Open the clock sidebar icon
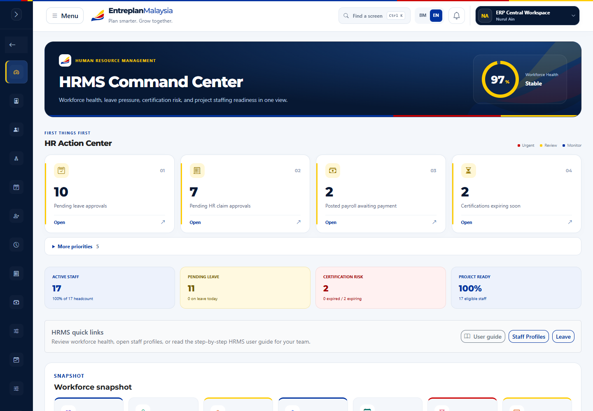The height and width of the screenshot is (411, 593). point(16,245)
